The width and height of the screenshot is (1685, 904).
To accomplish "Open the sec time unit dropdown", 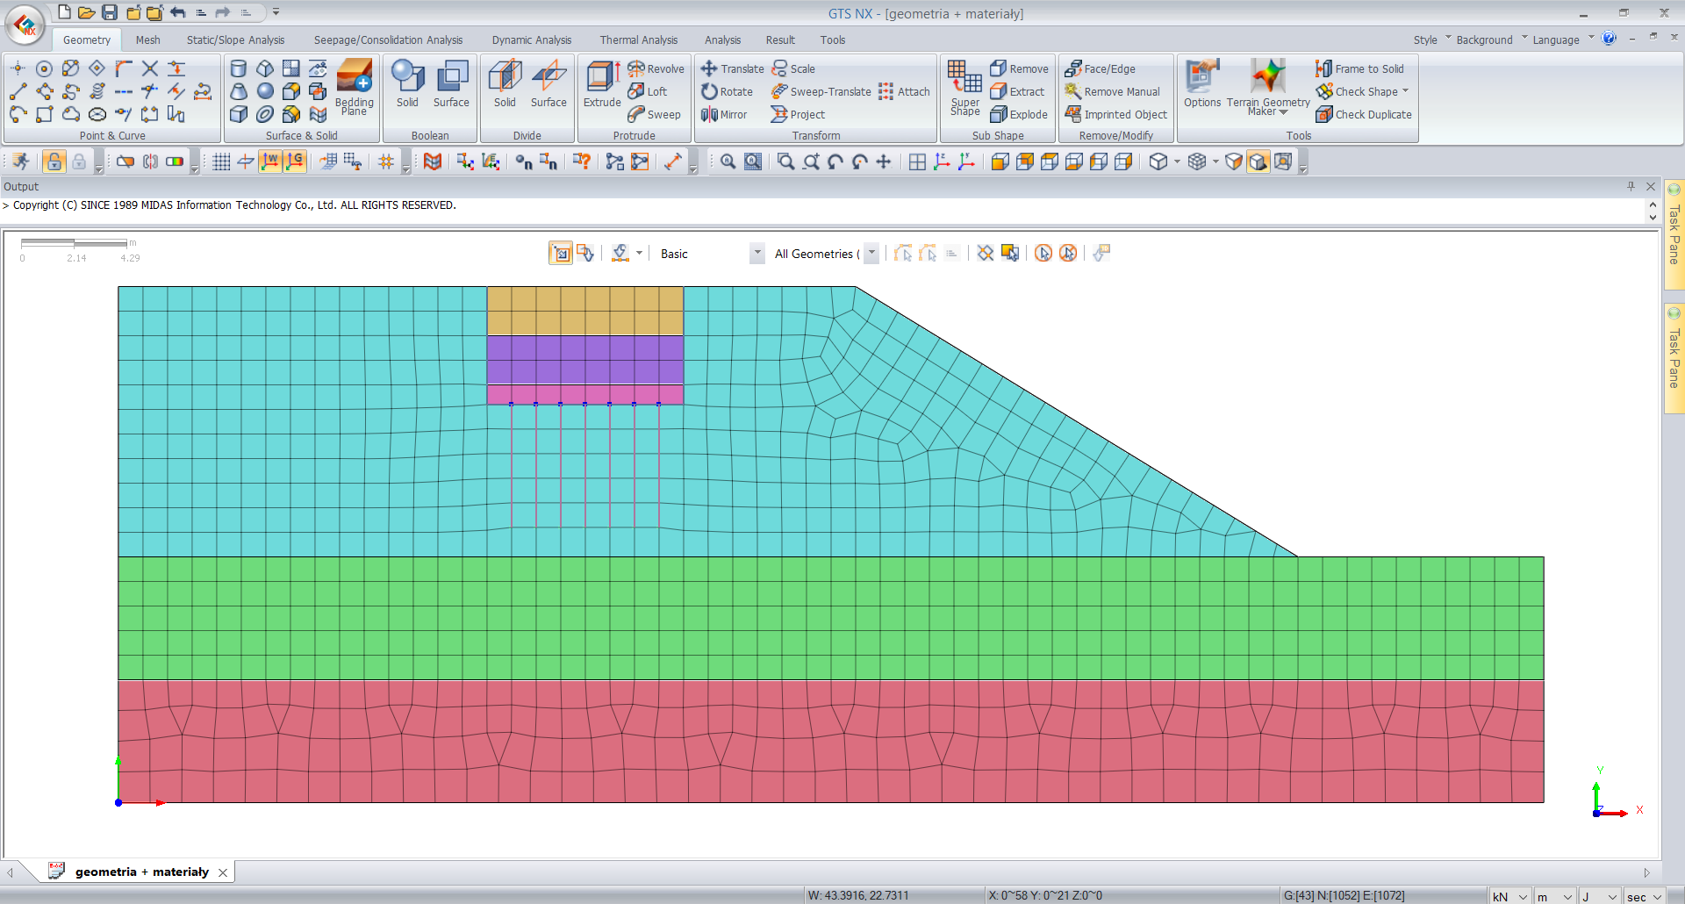I will click(1644, 896).
